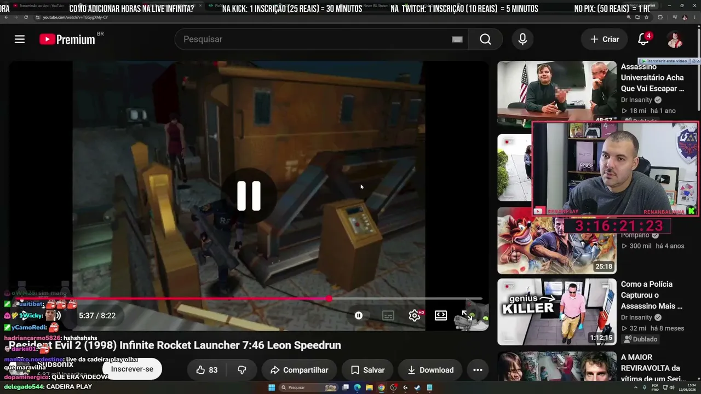
Task: Open the on-screen keyboard in search box
Action: tap(457, 39)
